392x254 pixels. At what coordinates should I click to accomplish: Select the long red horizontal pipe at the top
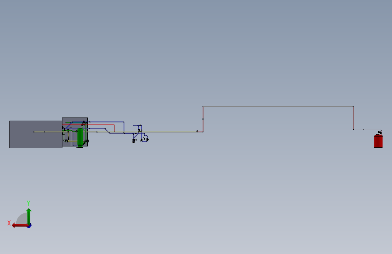pyautogui.click(x=278, y=106)
